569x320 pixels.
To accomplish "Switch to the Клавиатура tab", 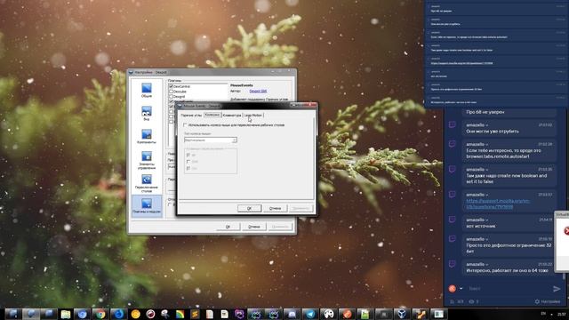I will click(232, 115).
